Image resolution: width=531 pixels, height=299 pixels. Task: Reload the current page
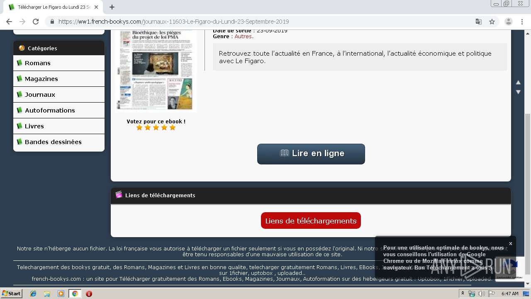tap(36, 22)
